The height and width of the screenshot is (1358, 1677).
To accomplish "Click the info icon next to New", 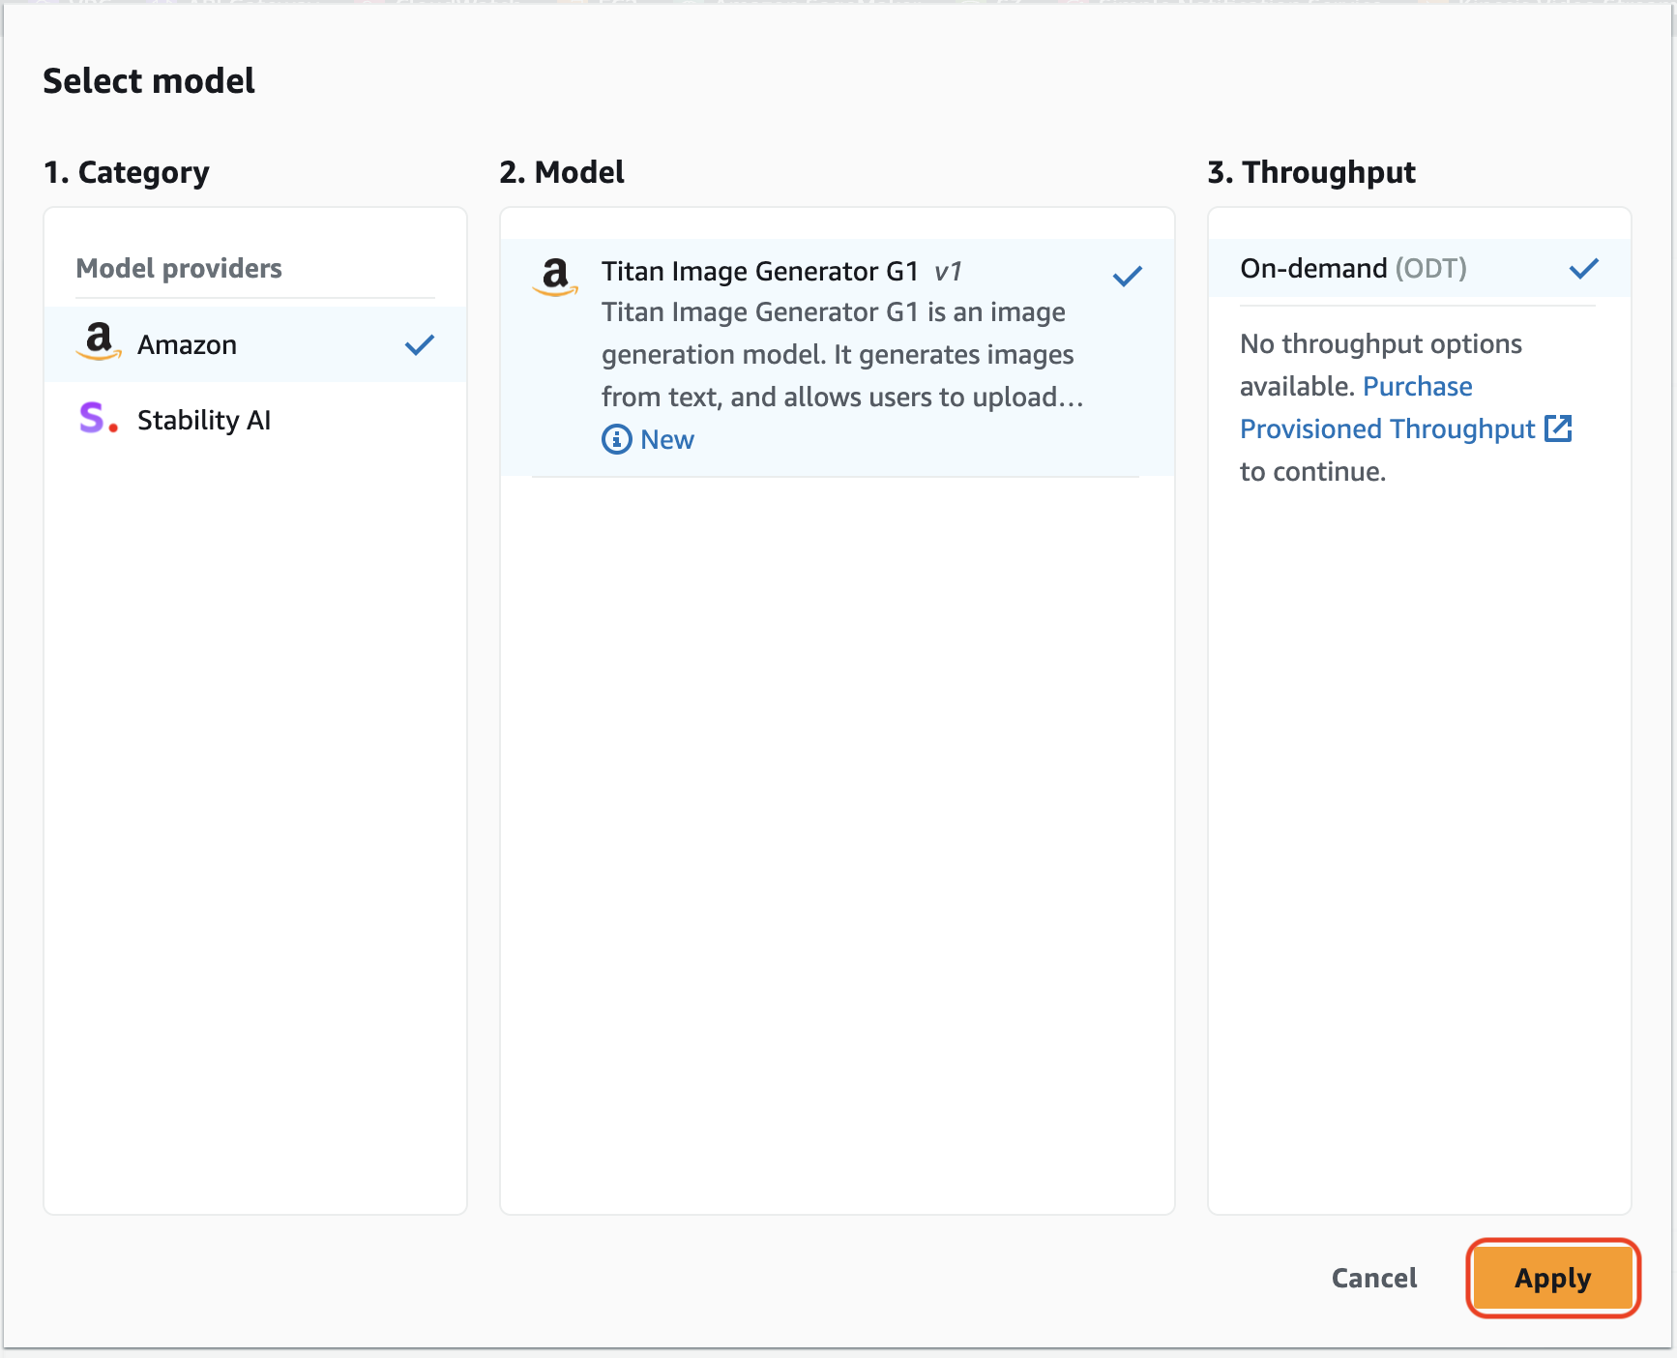I will (617, 439).
